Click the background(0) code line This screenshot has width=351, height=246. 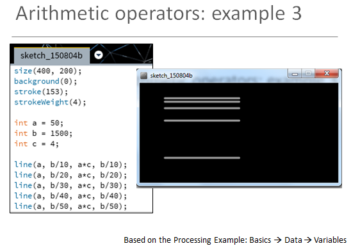tap(45, 81)
